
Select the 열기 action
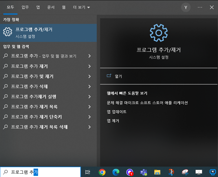(158, 76)
